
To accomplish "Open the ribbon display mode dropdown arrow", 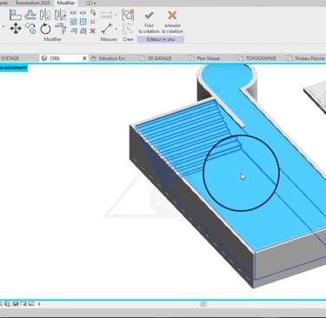I will pos(95,3).
